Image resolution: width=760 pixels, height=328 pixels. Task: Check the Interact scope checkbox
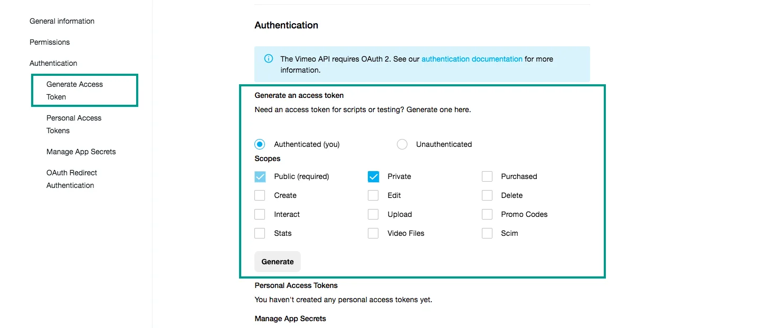(260, 214)
